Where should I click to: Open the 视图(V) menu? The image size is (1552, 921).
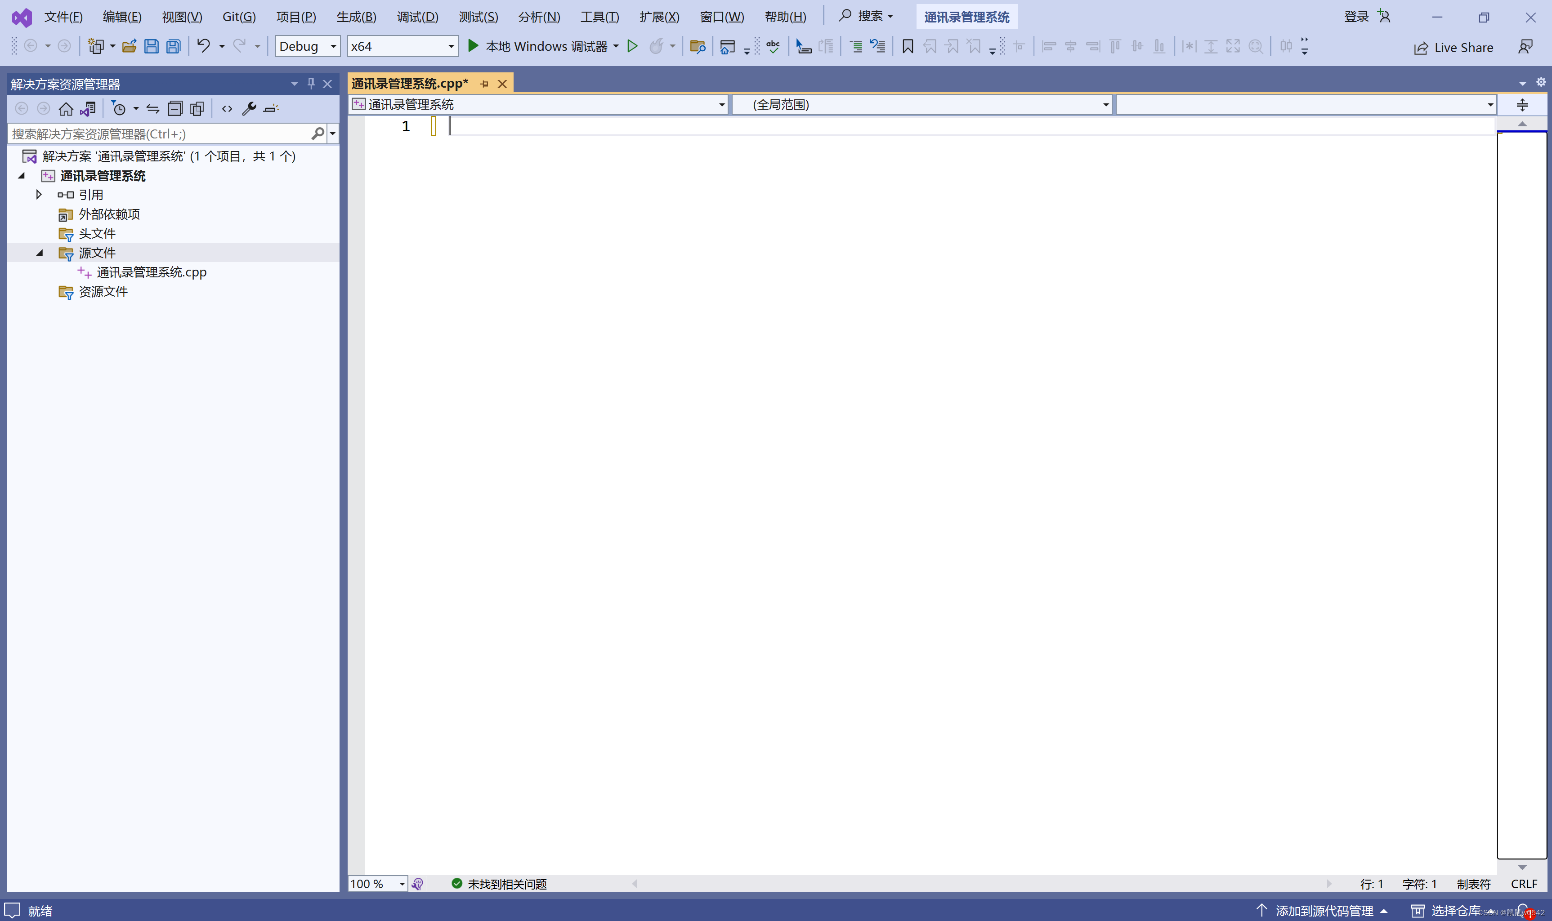click(182, 17)
